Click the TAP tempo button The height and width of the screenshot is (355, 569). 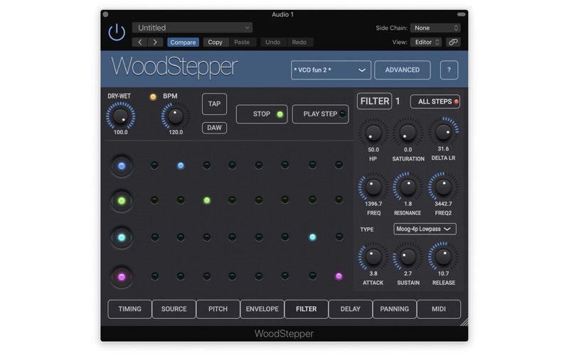click(x=214, y=104)
